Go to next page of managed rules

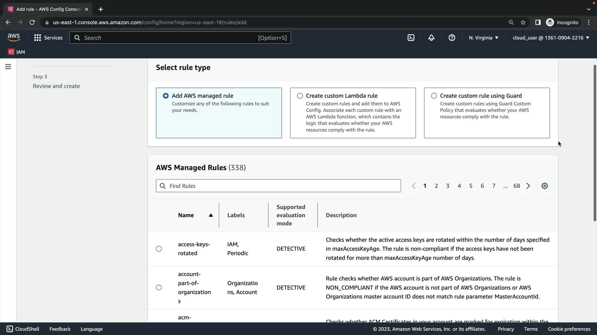click(x=528, y=186)
